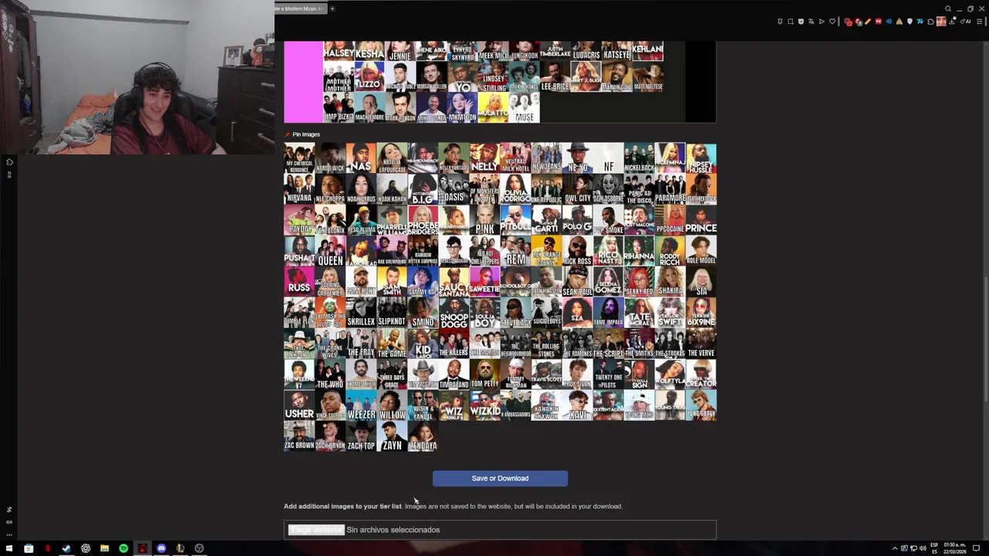Click the pink tier label cell
The width and height of the screenshot is (989, 556).
coord(304,82)
